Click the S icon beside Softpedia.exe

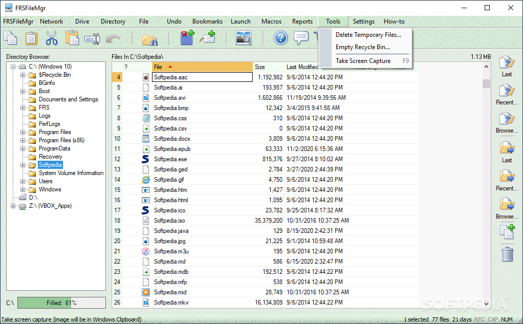coord(145,159)
